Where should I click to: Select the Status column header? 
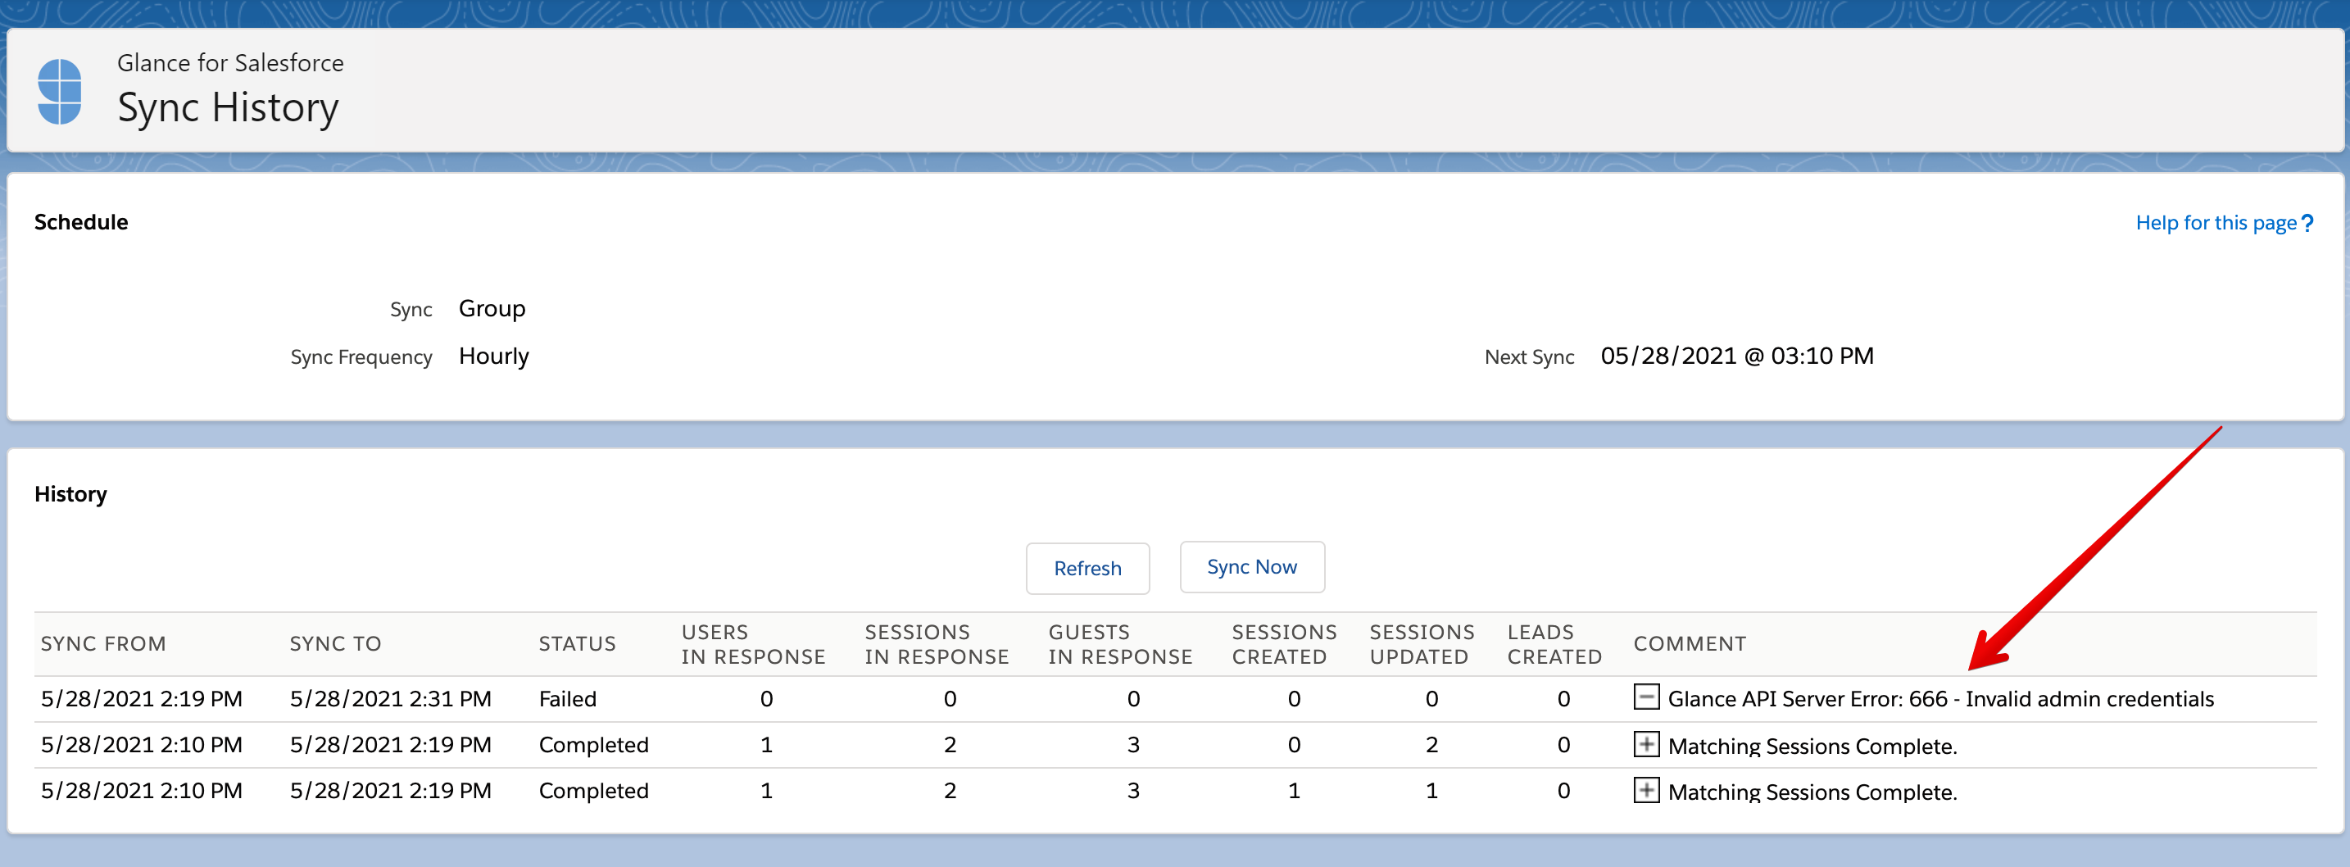[x=577, y=644]
